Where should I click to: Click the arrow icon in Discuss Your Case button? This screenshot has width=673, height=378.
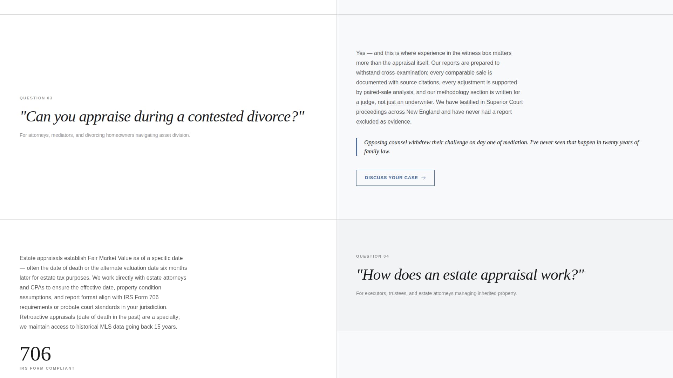coord(424,178)
